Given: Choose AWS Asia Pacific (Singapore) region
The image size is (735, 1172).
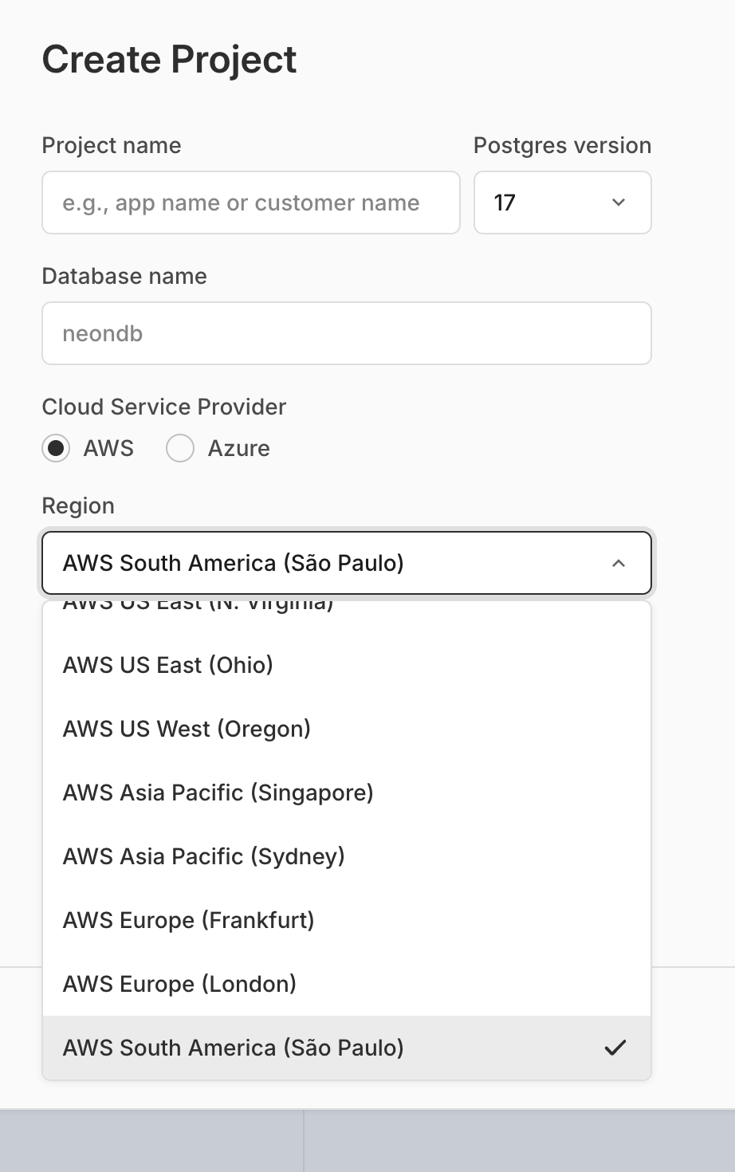Looking at the screenshot, I should pos(347,792).
